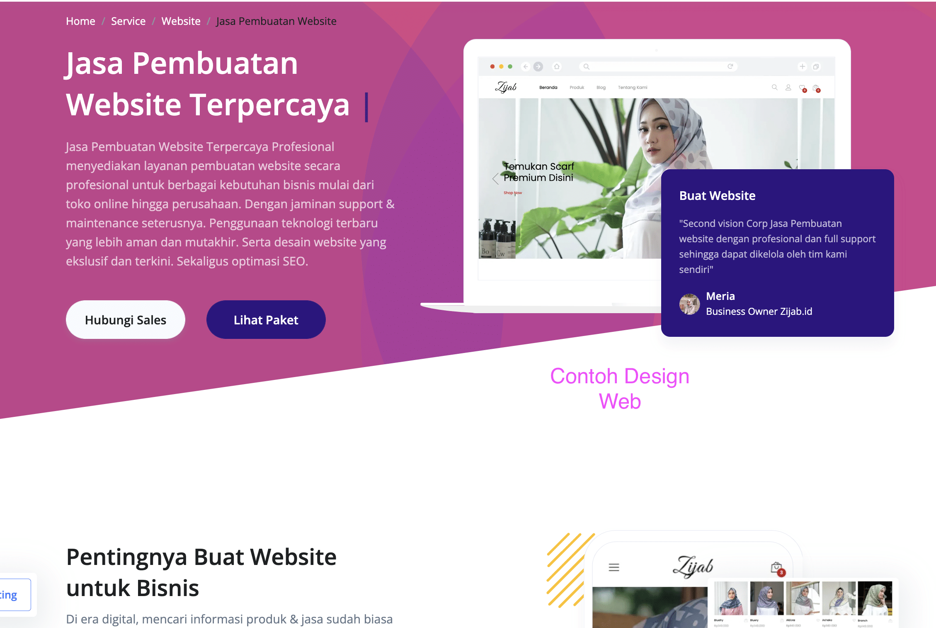Click the browser reload/refresh icon
Screen dimensions: 936x628
731,66
